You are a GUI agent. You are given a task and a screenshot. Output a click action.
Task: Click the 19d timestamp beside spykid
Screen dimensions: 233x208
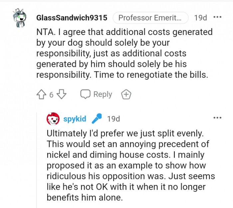pyautogui.click(x=114, y=119)
